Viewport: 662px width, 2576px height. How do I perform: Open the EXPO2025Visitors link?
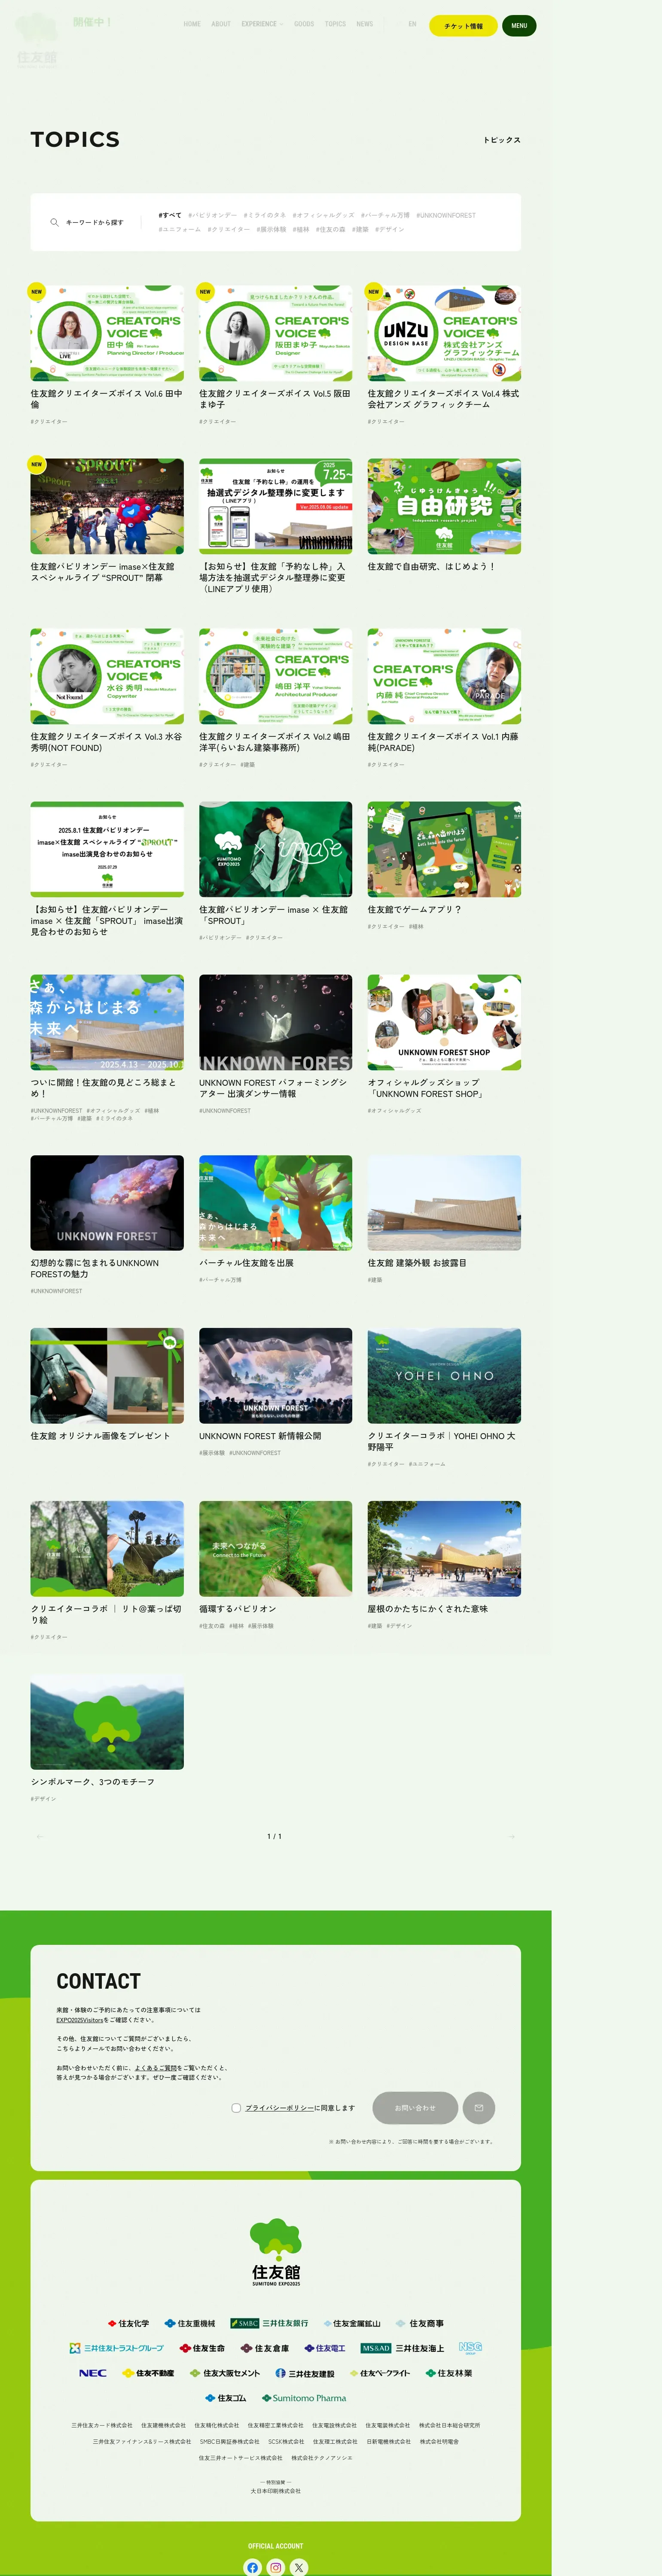coord(80,2020)
